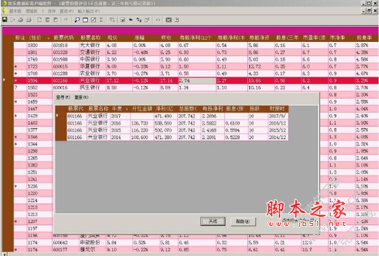Select the 交通银行 cell
Viewport: 379px width, 256px height.
(x=92, y=52)
